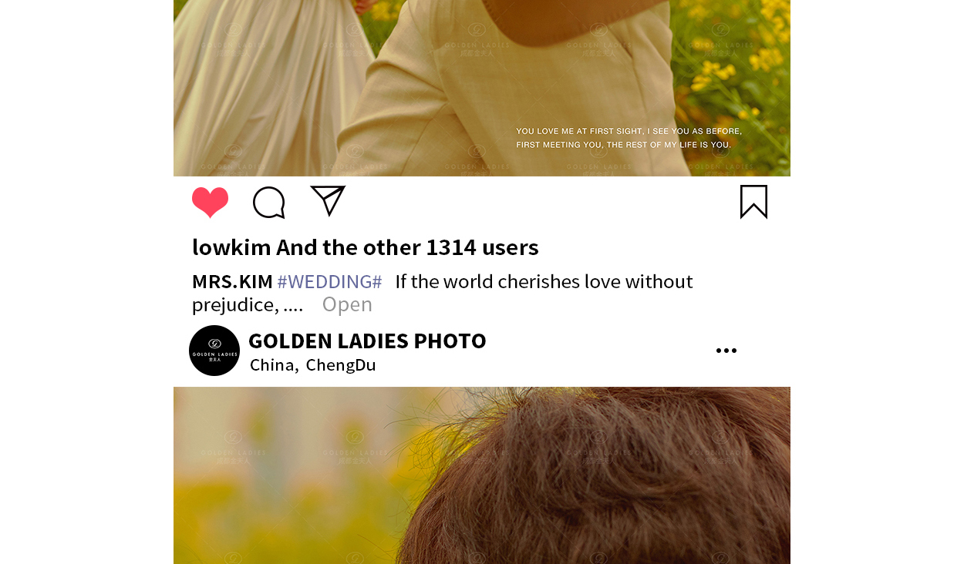Viewport: 964px width, 564px height.
Task: Click the caption text 'If the world cherishes love'
Action: pyautogui.click(x=544, y=281)
